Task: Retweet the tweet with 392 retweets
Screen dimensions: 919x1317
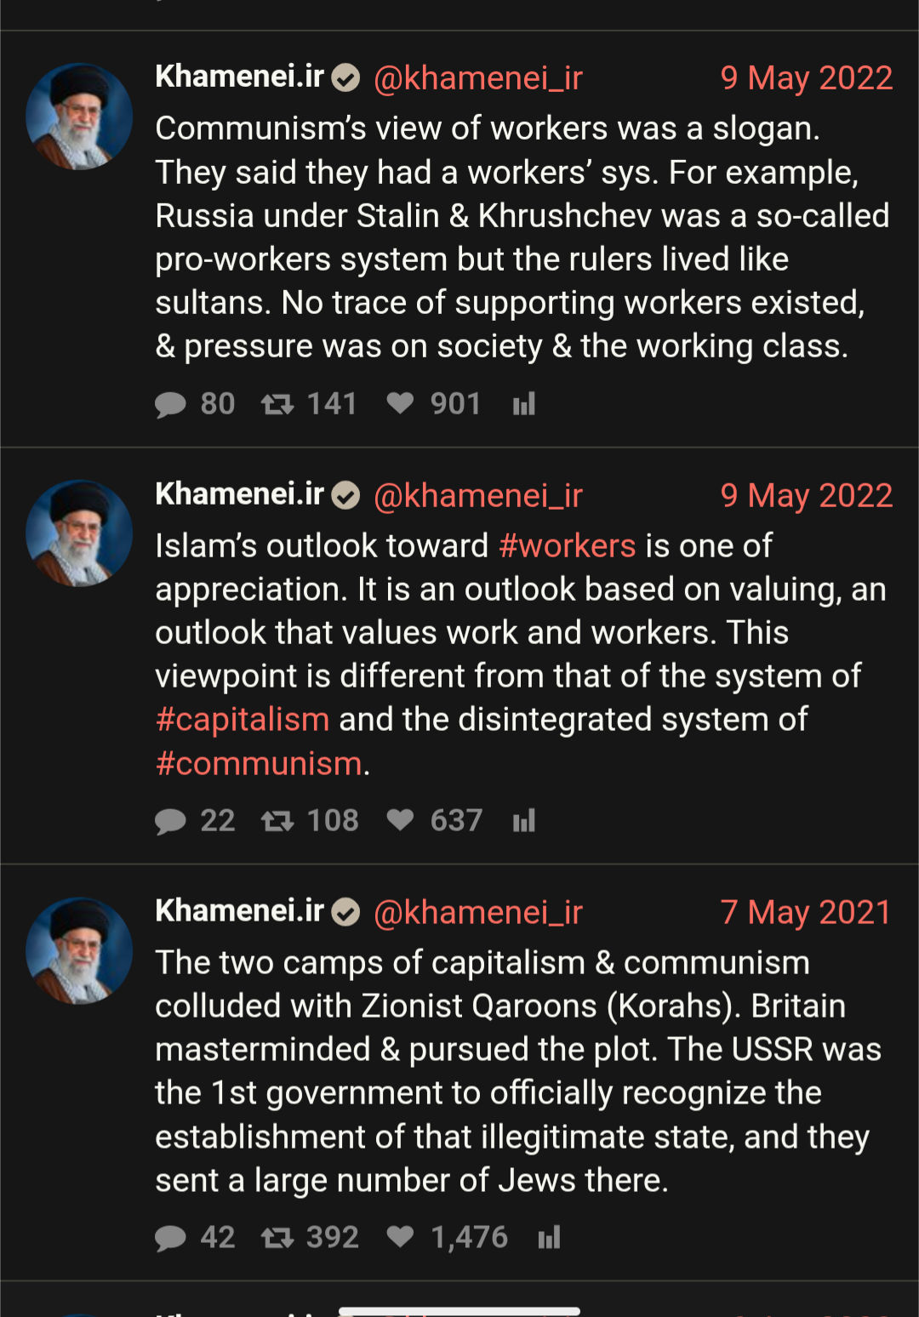Action: (277, 1238)
